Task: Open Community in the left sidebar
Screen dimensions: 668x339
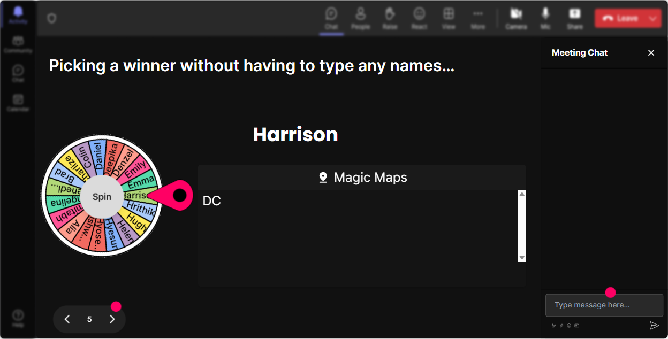Action: 18,44
